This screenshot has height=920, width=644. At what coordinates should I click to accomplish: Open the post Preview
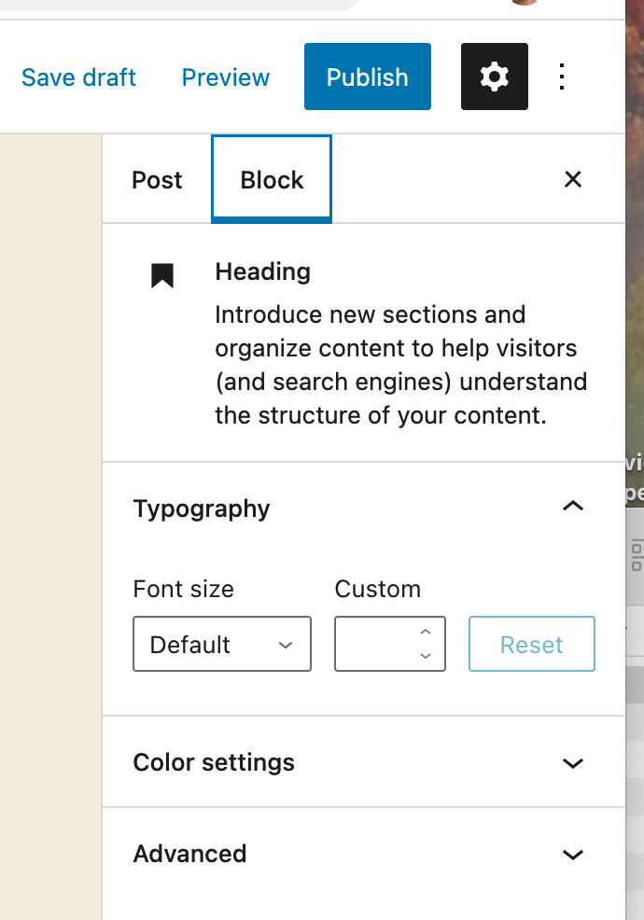coord(226,77)
